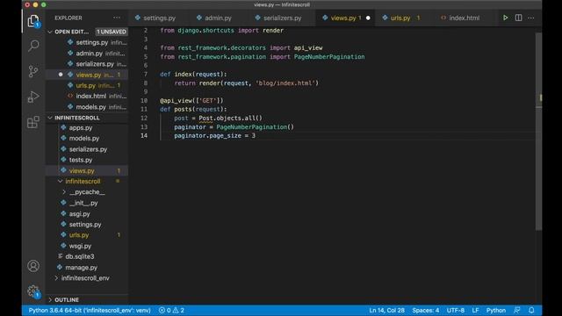Change indentation via Spaces: 4
This screenshot has height=316, width=562.
click(425, 310)
